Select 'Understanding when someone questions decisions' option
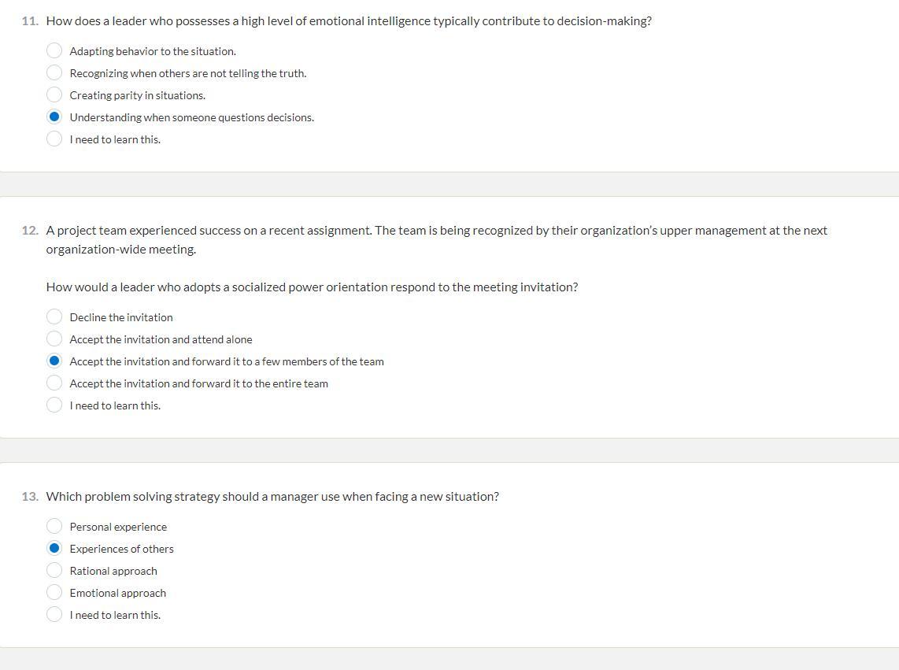 [54, 117]
